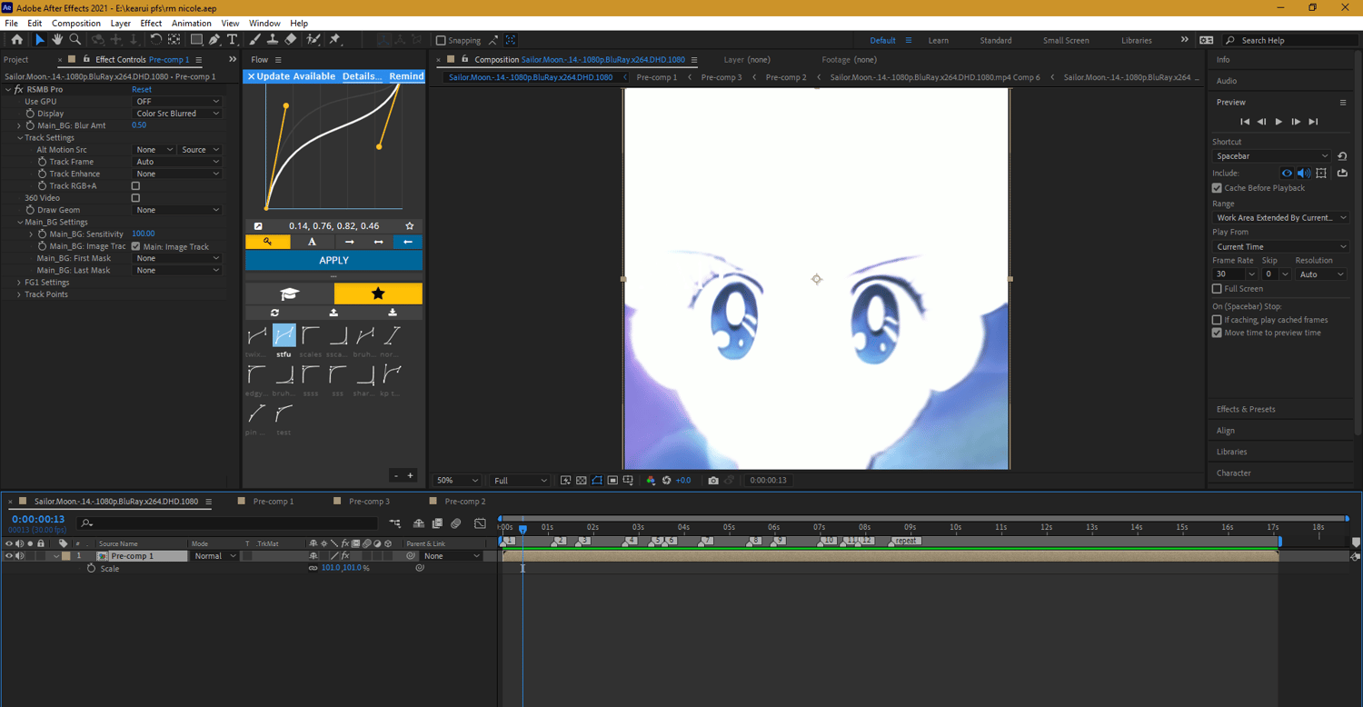Viewport: 1363px width, 707px height.
Task: Select the Zoom magnifier tool
Action: point(75,40)
